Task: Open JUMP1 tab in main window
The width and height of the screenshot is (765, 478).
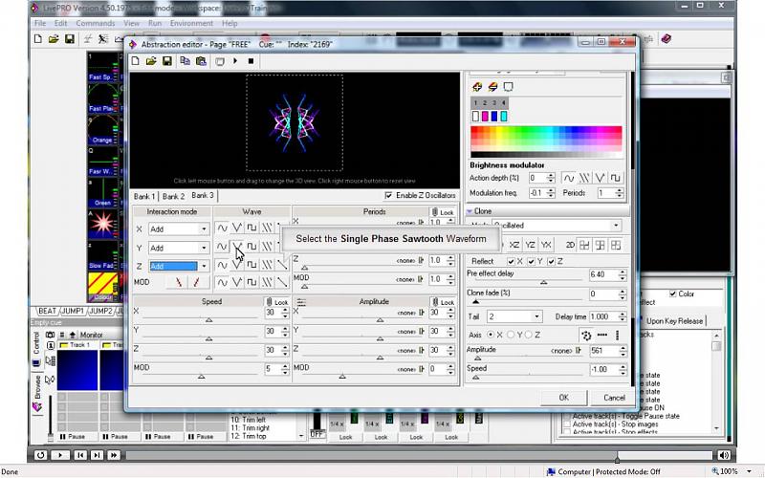Action: click(x=73, y=311)
